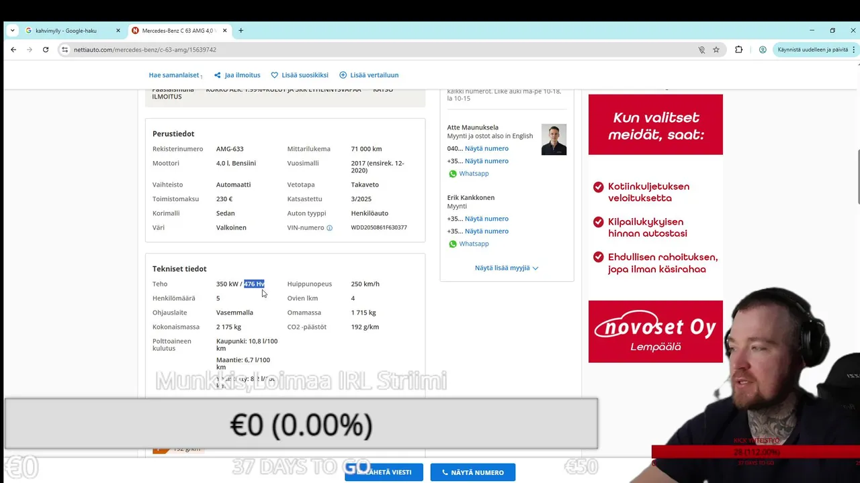Viewport: 860px width, 483px height.
Task: Close the kahvimylly Google-haku tab
Action: [118, 31]
